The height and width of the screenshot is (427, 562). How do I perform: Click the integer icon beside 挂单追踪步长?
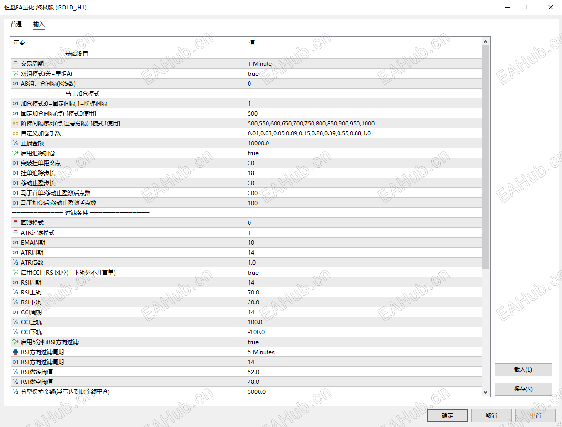16,173
